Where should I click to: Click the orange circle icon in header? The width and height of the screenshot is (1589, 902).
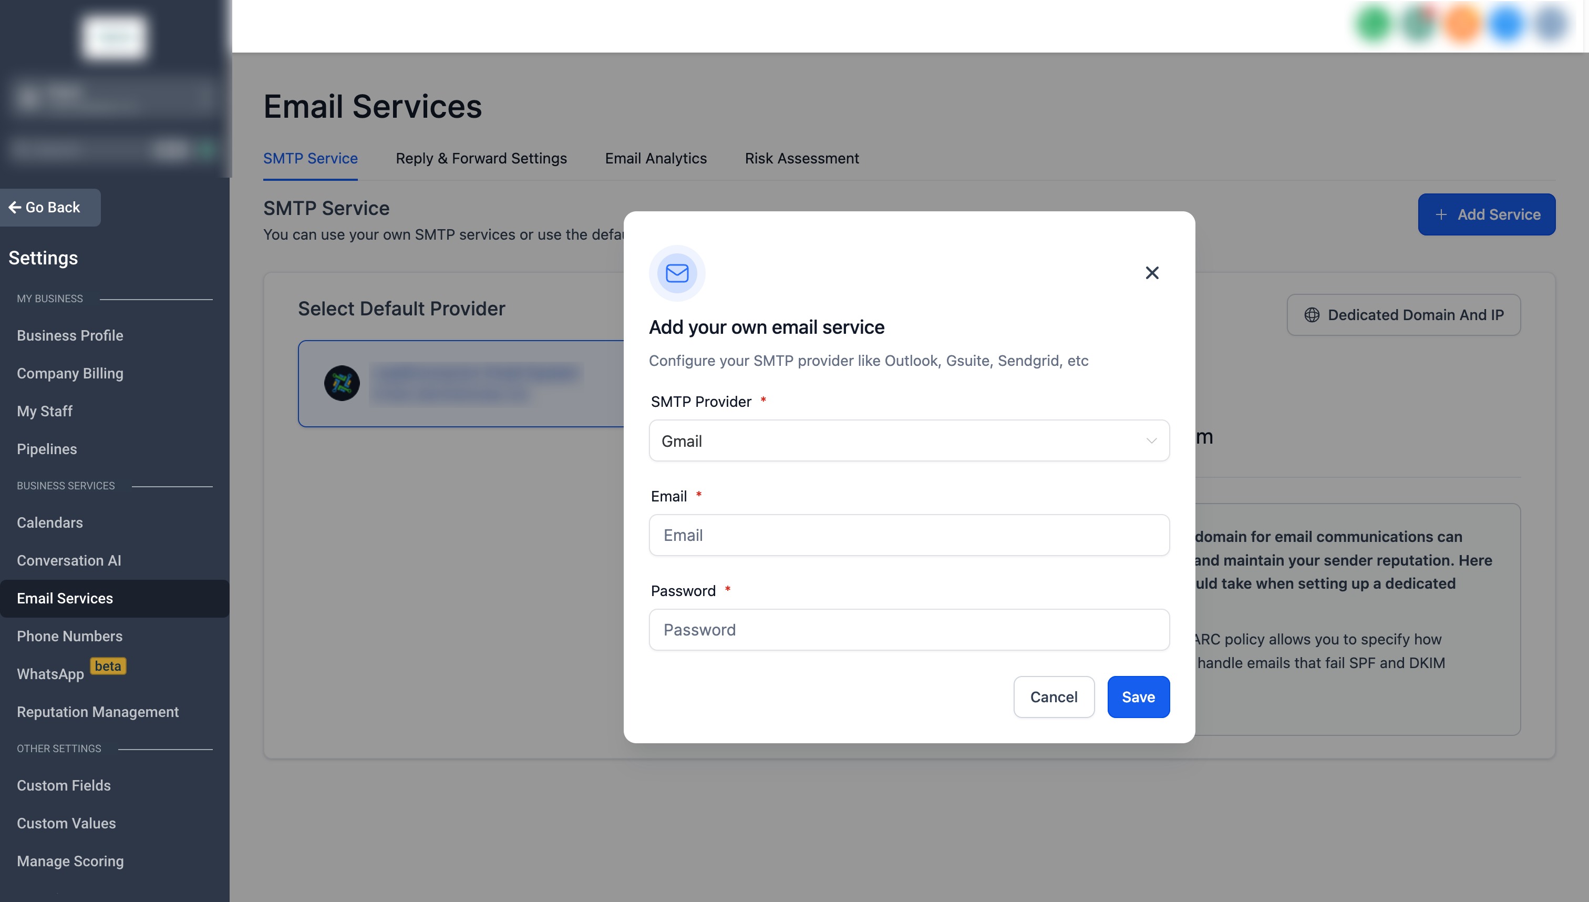coord(1461,24)
